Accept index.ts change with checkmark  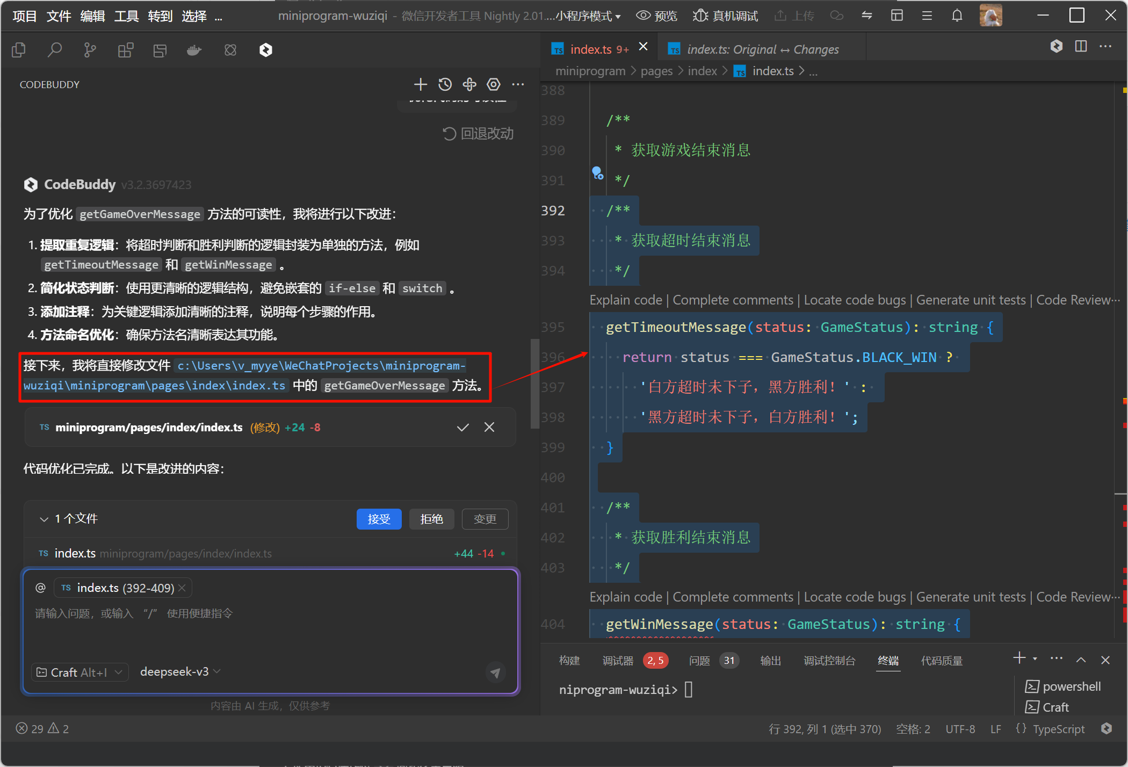[x=462, y=428]
